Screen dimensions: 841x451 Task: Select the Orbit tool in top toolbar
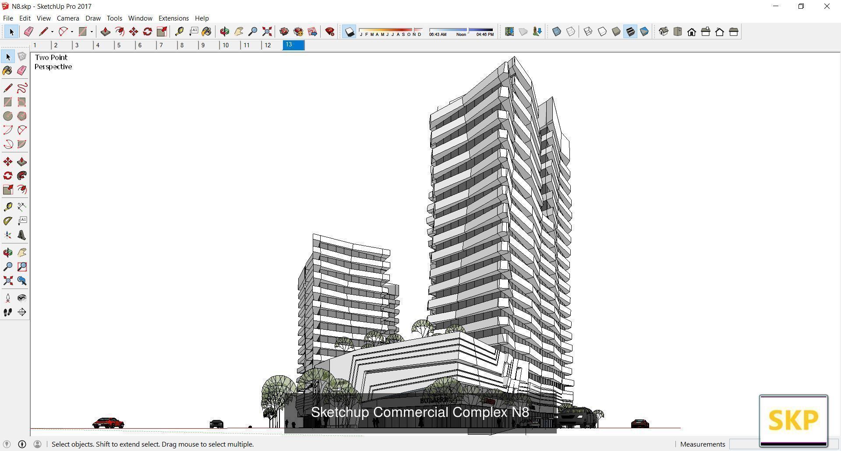224,32
